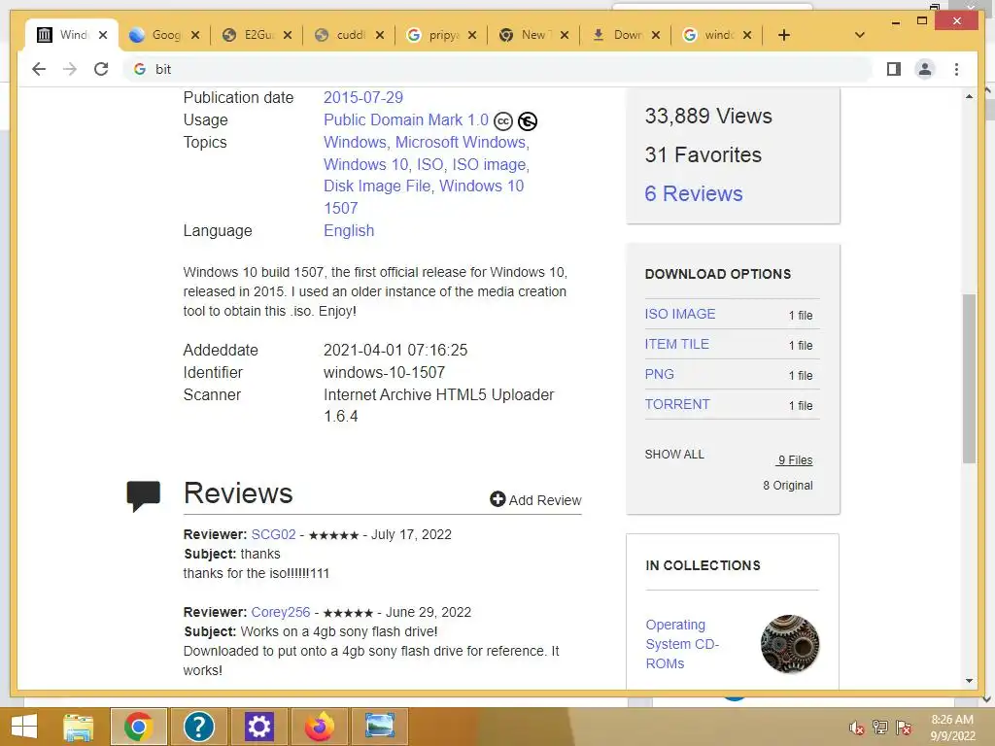
Task: Close the E2Gu tab
Action: (288, 35)
